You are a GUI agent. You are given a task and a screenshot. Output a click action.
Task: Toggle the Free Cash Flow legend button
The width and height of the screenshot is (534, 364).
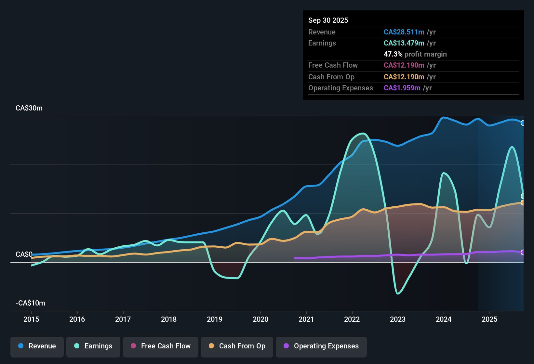(x=161, y=346)
